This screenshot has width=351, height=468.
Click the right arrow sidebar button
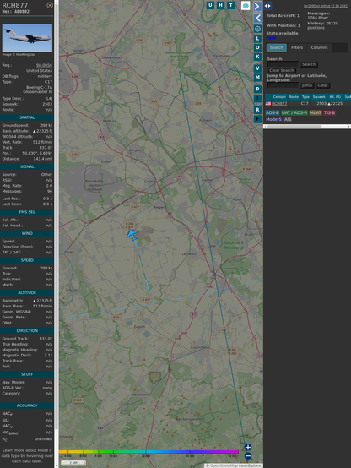[257, 6]
